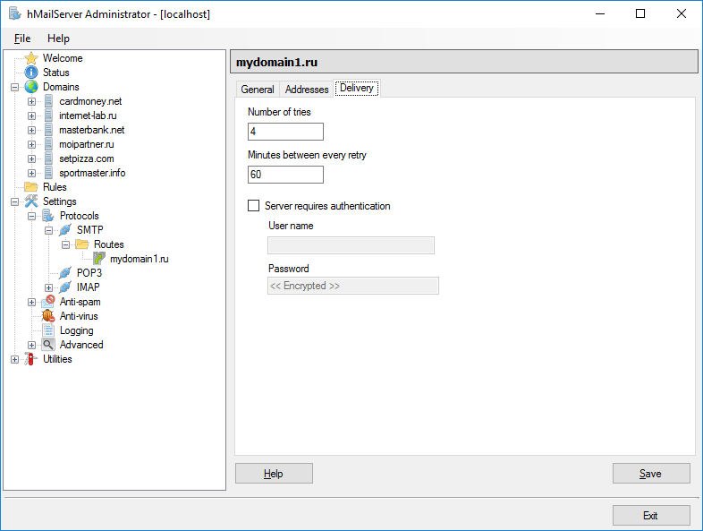
Task: Click the Save button
Action: pyautogui.click(x=651, y=474)
